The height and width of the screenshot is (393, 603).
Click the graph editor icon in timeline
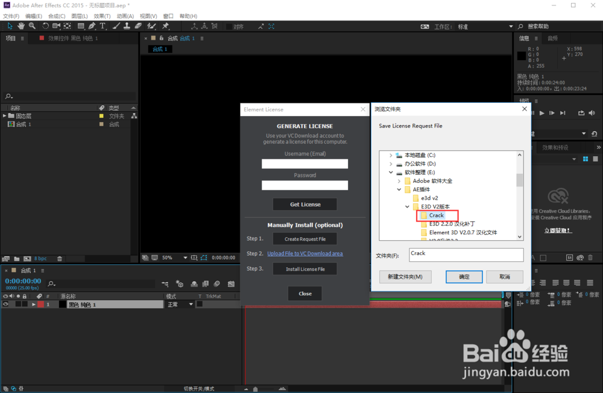coord(231,283)
